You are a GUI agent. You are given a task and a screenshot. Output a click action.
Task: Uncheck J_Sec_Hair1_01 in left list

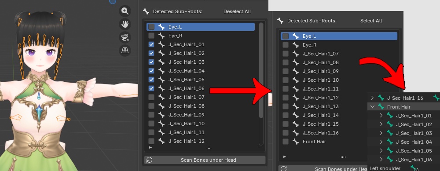coord(151,44)
